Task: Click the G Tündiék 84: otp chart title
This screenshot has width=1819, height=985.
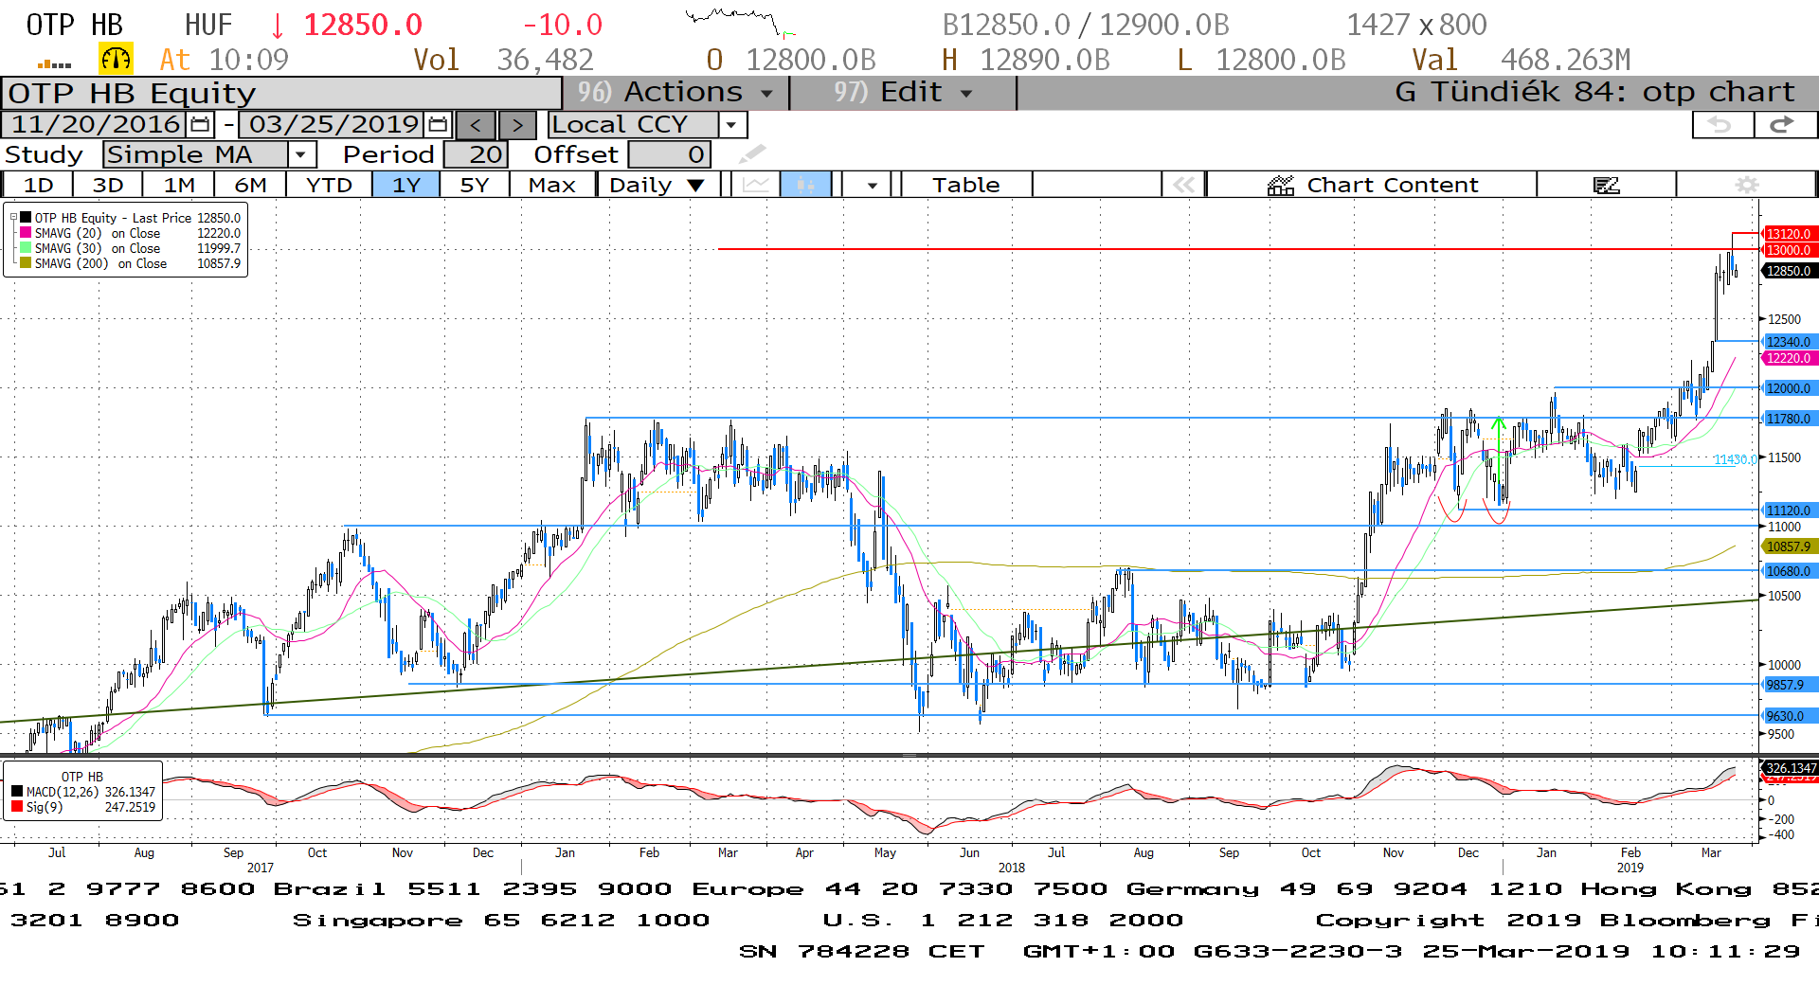Action: tap(1594, 93)
